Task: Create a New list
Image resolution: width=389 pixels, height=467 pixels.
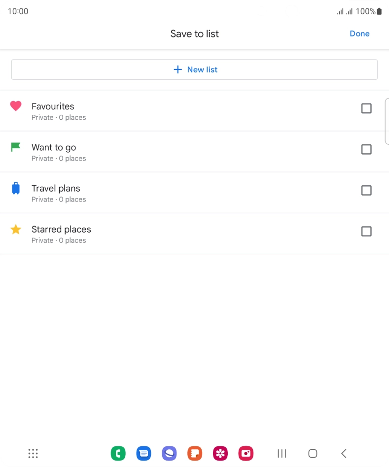Action: coord(194,69)
